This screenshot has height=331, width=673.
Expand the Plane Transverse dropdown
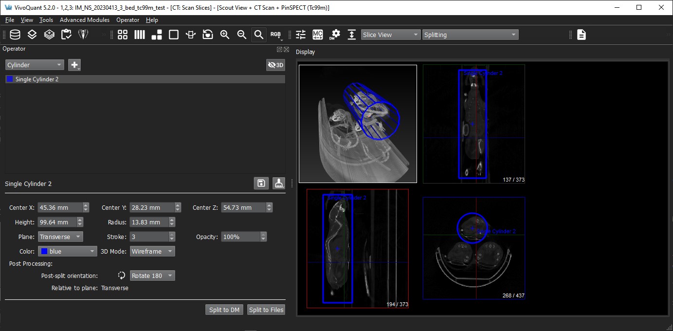point(60,237)
